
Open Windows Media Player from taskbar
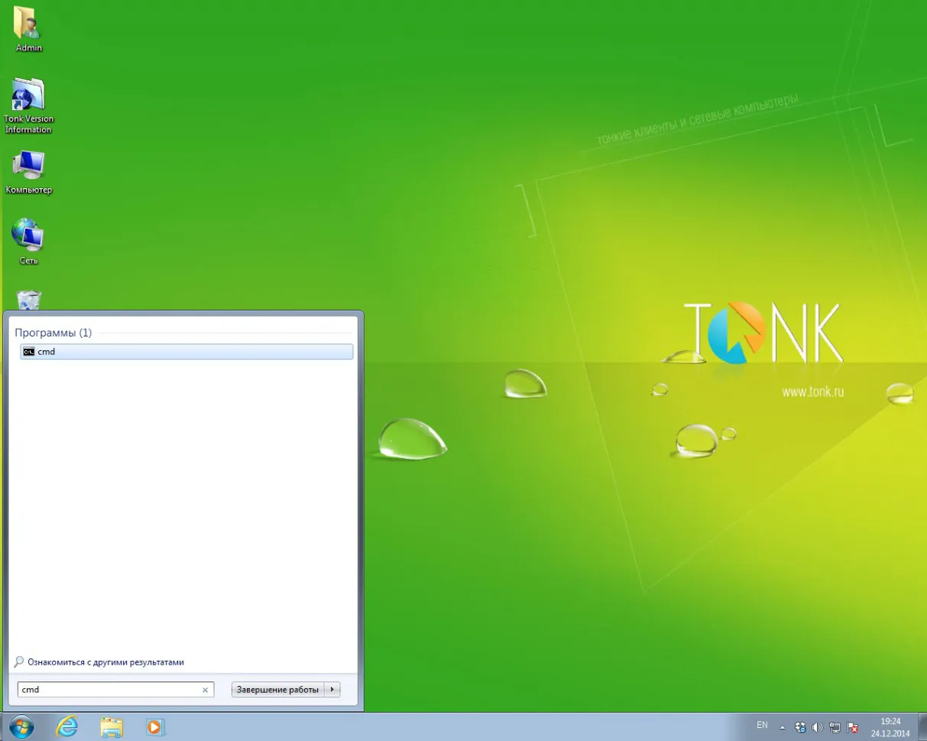pos(155,726)
